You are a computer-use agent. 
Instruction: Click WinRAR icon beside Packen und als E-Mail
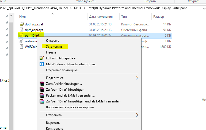tap(42, 95)
